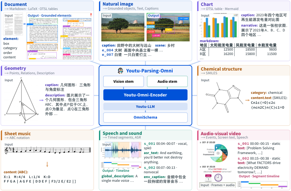Click table cell 16200

228,54
